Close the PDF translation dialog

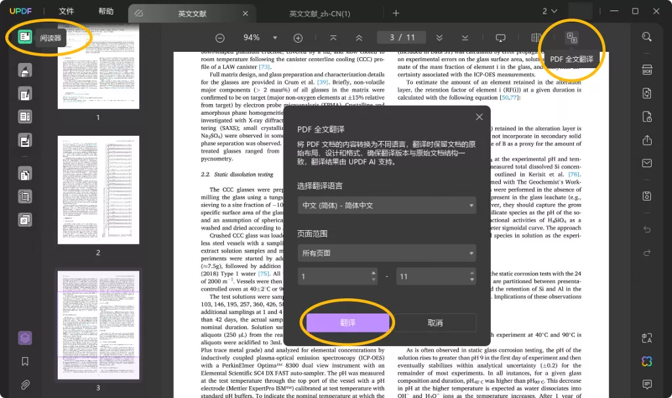point(479,117)
